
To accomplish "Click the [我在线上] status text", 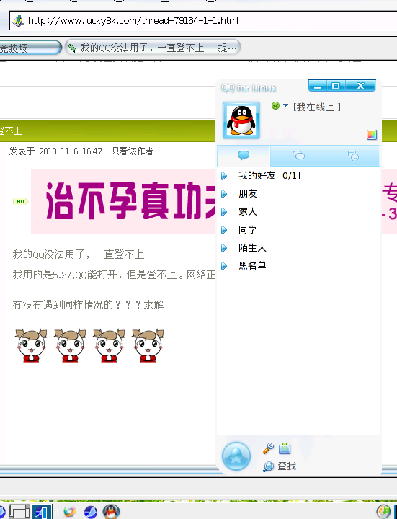I will coord(317,107).
